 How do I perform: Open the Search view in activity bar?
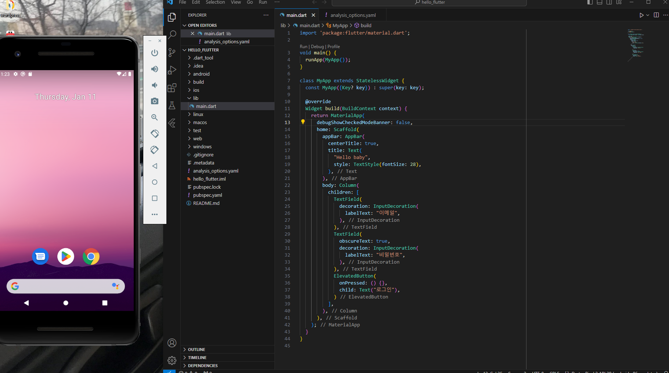(172, 35)
